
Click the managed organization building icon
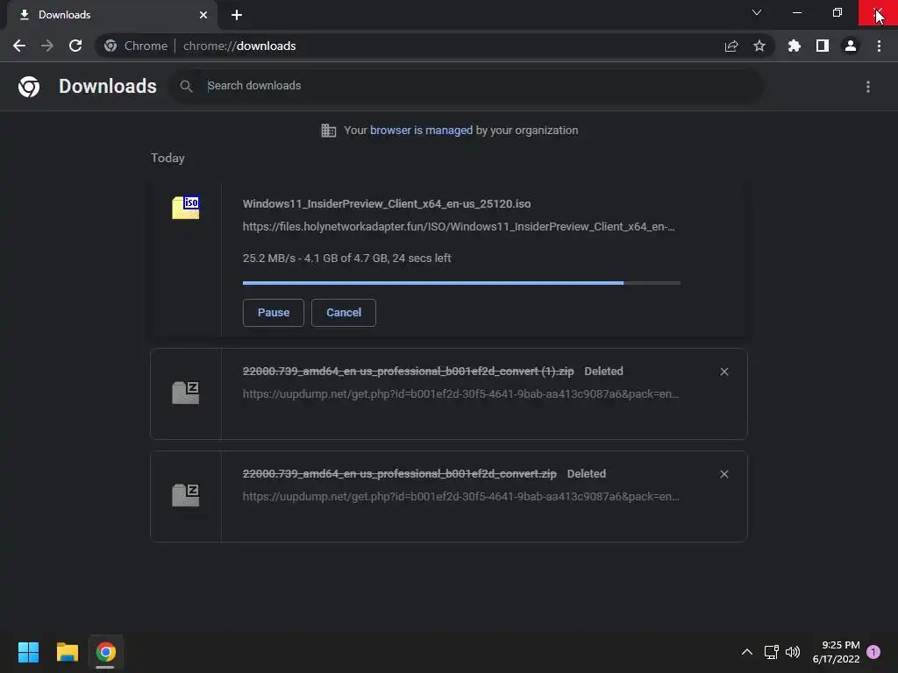[329, 131]
